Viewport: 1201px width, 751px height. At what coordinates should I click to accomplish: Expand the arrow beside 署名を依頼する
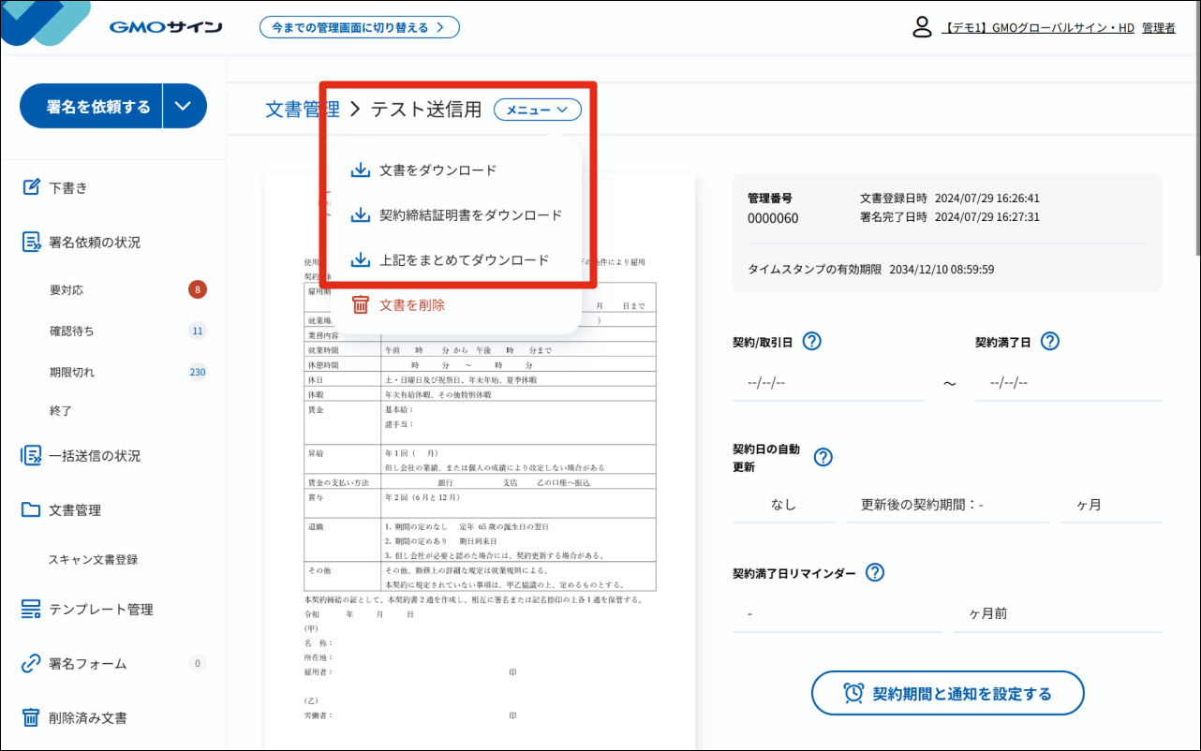[x=184, y=106]
